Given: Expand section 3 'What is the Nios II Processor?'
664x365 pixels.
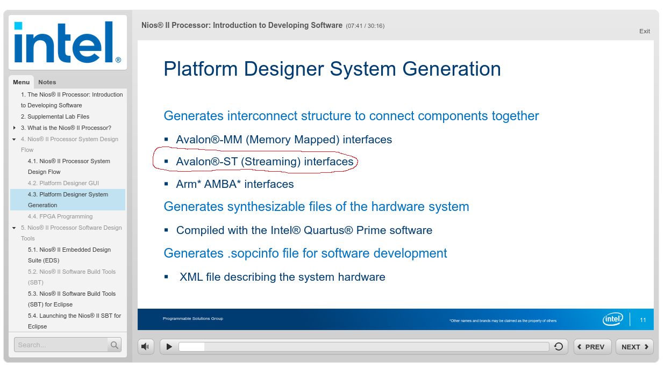Looking at the screenshot, I should 14,128.
